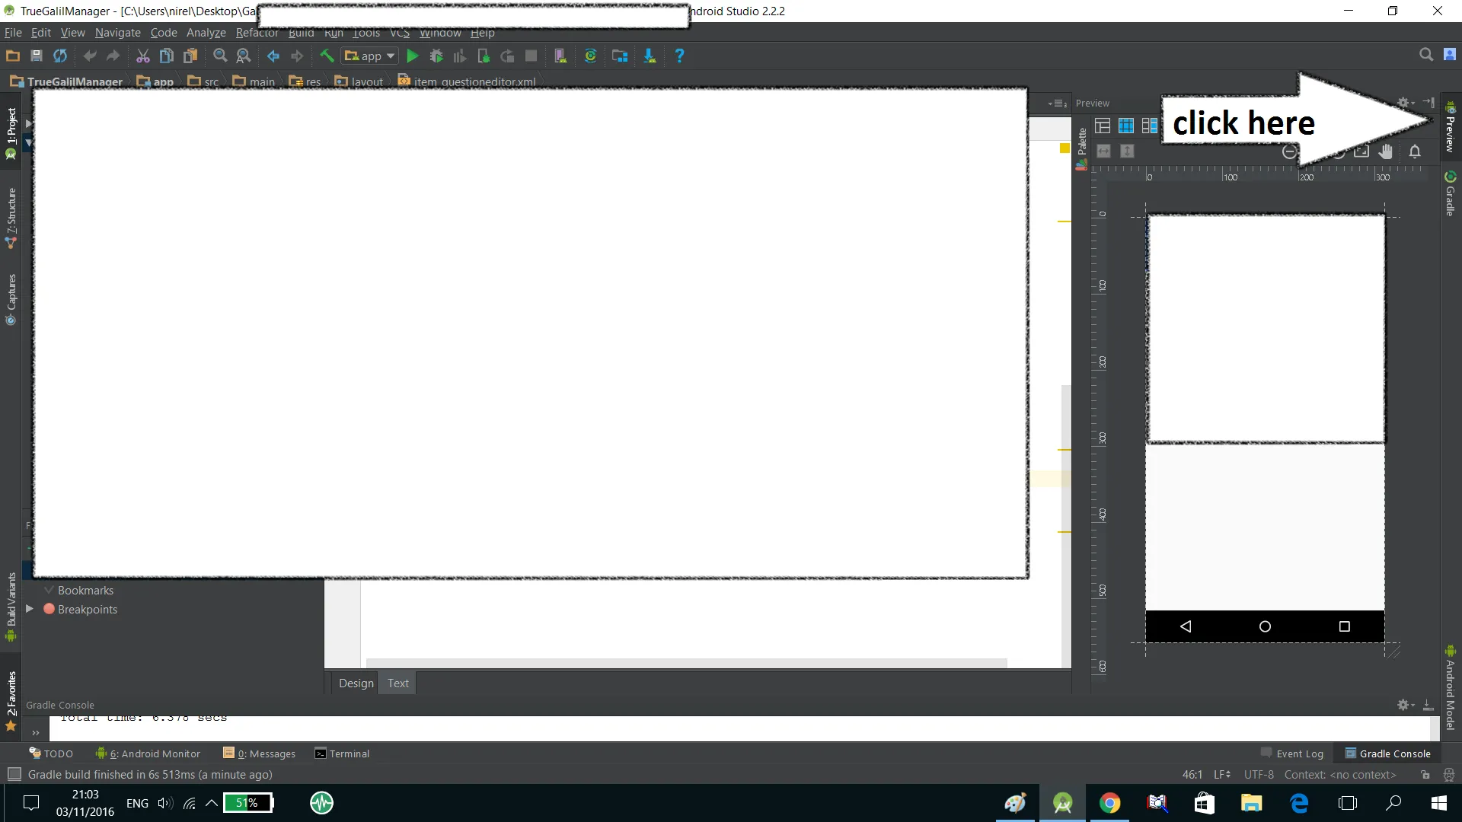This screenshot has height=822, width=1462.
Task: Click the Save All floppy disk icon
Action: pos(36,56)
